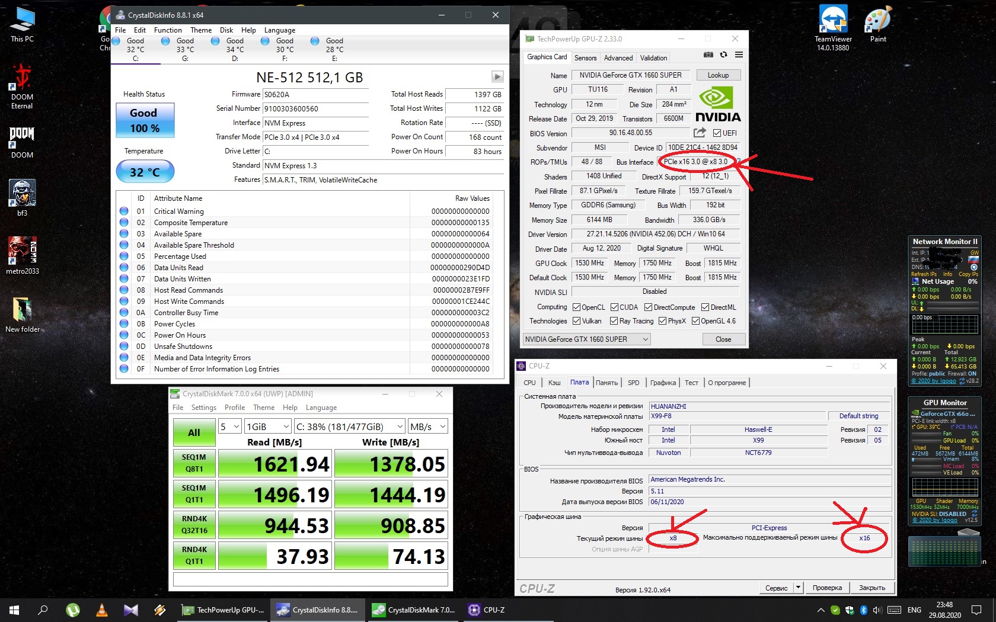Open the Disk menu in CrystalDiskInfo
The height and width of the screenshot is (622, 996).
tap(226, 30)
